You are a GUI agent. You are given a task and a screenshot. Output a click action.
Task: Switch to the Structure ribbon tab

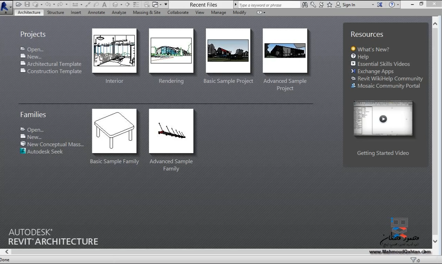point(56,12)
